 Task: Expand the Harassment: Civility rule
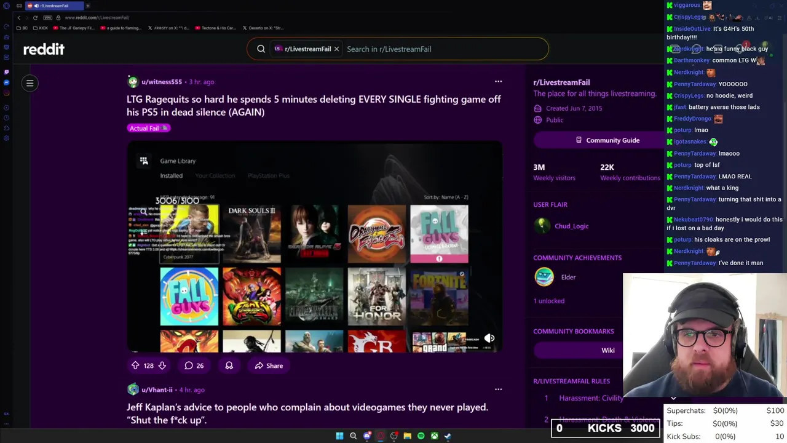pos(590,398)
